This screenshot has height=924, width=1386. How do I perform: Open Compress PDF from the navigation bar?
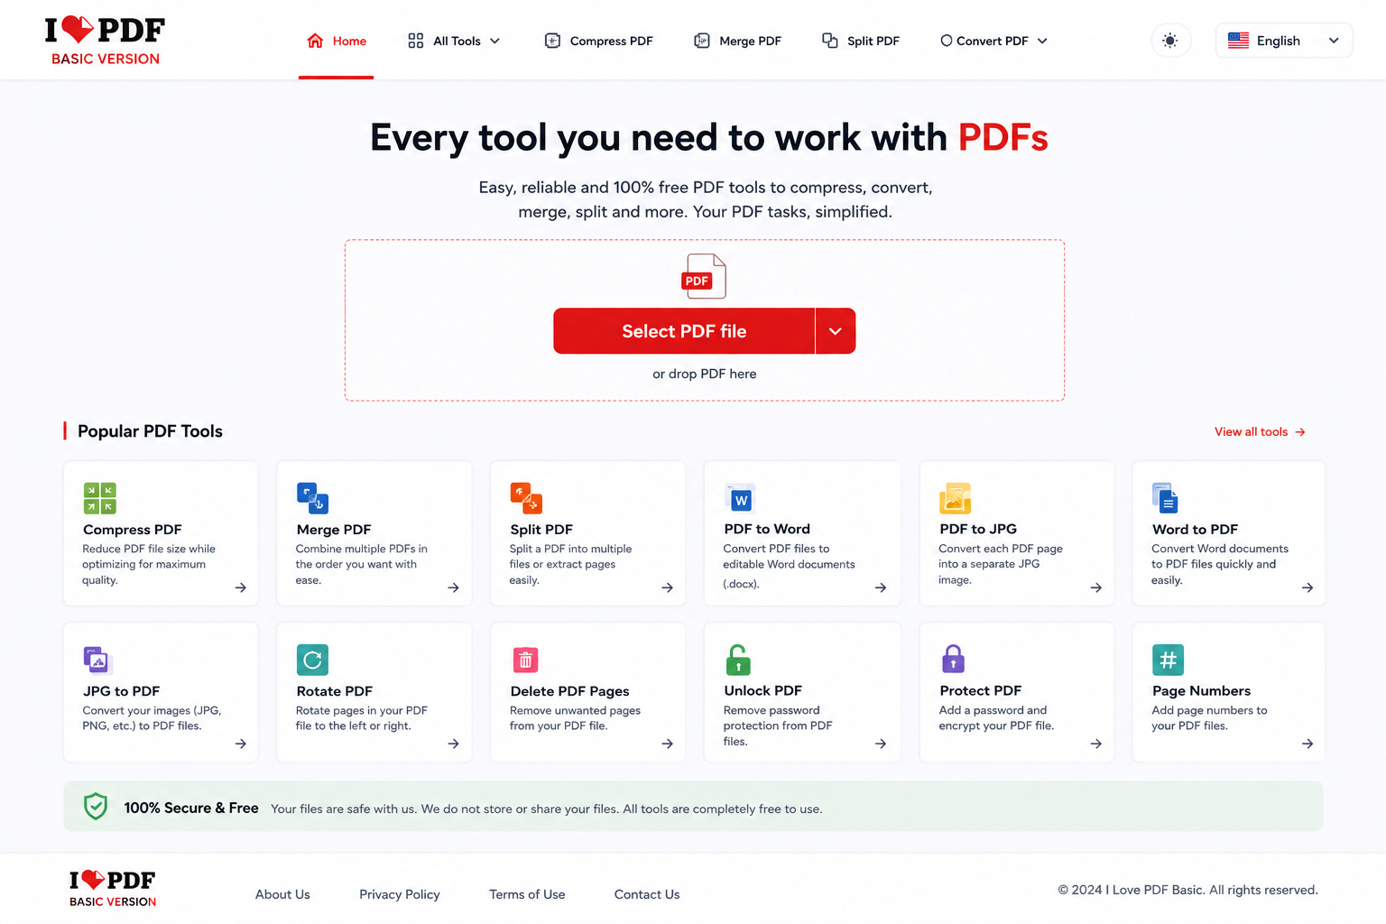pos(599,41)
